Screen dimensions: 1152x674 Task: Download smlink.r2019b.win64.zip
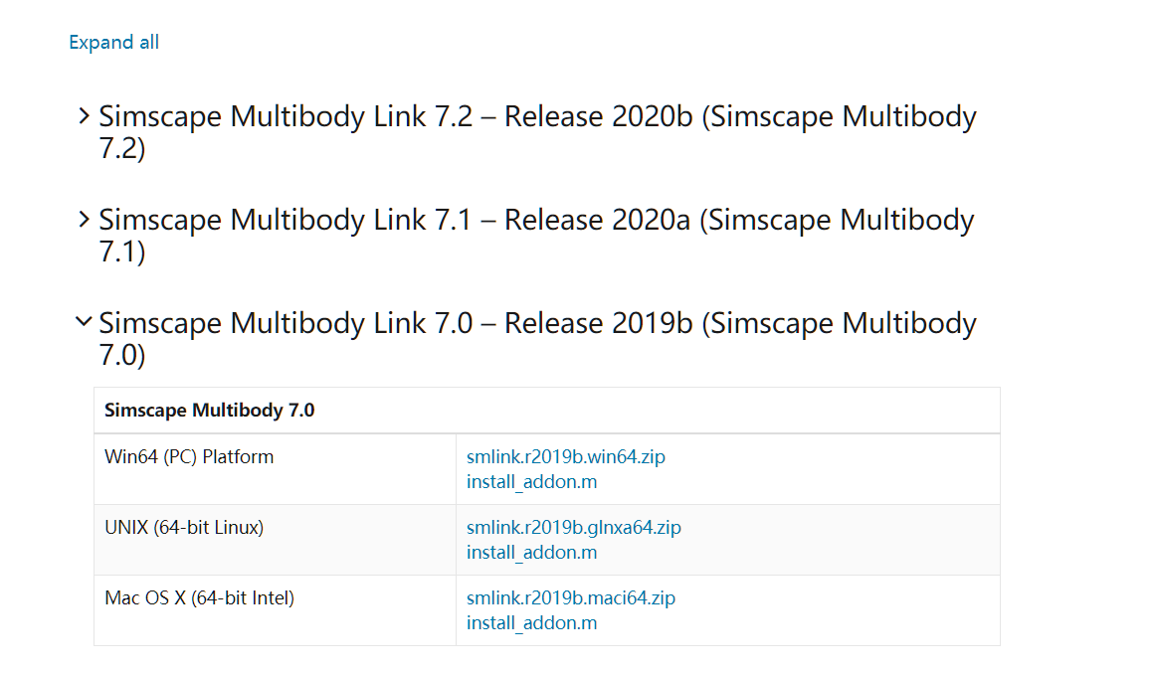[565, 456]
